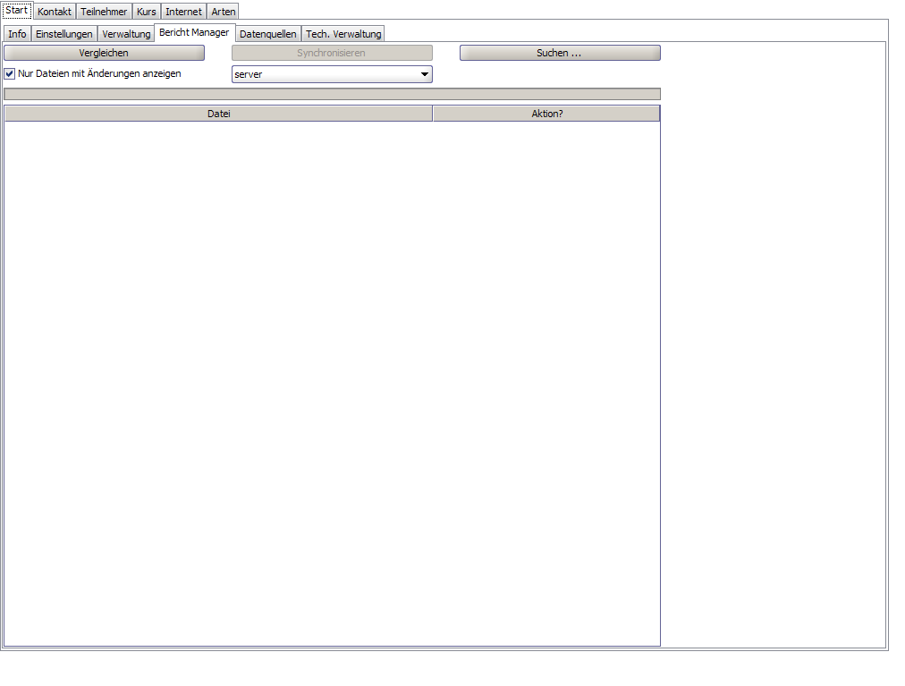
Task: Switch to Tech. Verwaltung sub-tab
Action: 343,34
